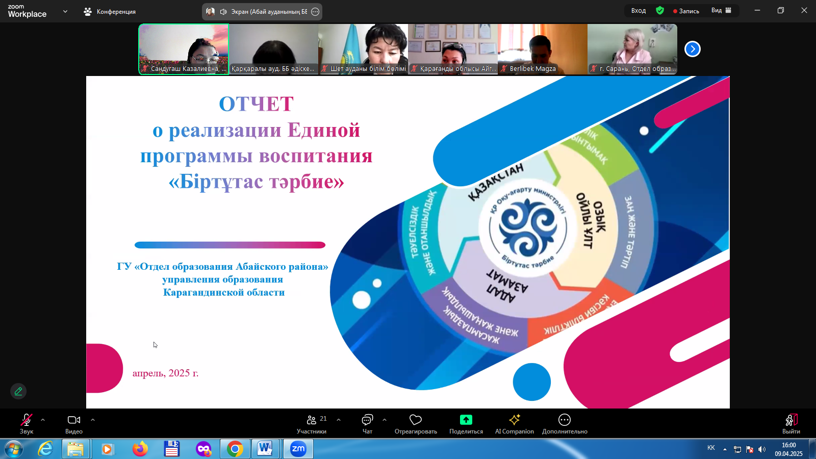The width and height of the screenshot is (816, 459).
Task: Open AI Companion
Action: 514,423
